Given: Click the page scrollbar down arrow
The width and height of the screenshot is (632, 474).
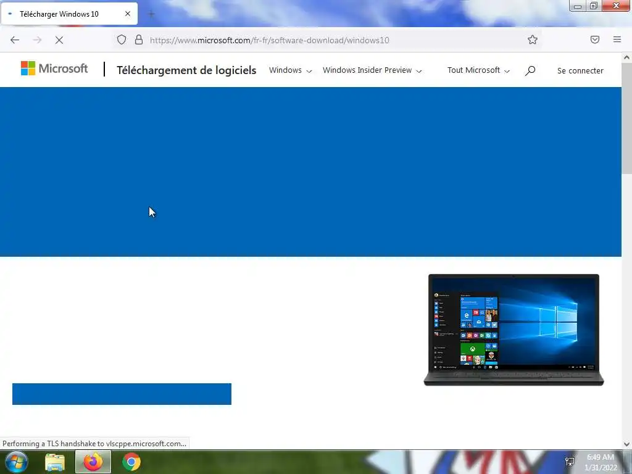Looking at the screenshot, I should pyautogui.click(x=626, y=444).
